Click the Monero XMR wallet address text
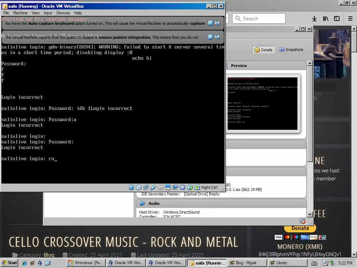Screen dimensions: 357x268 [300, 254]
